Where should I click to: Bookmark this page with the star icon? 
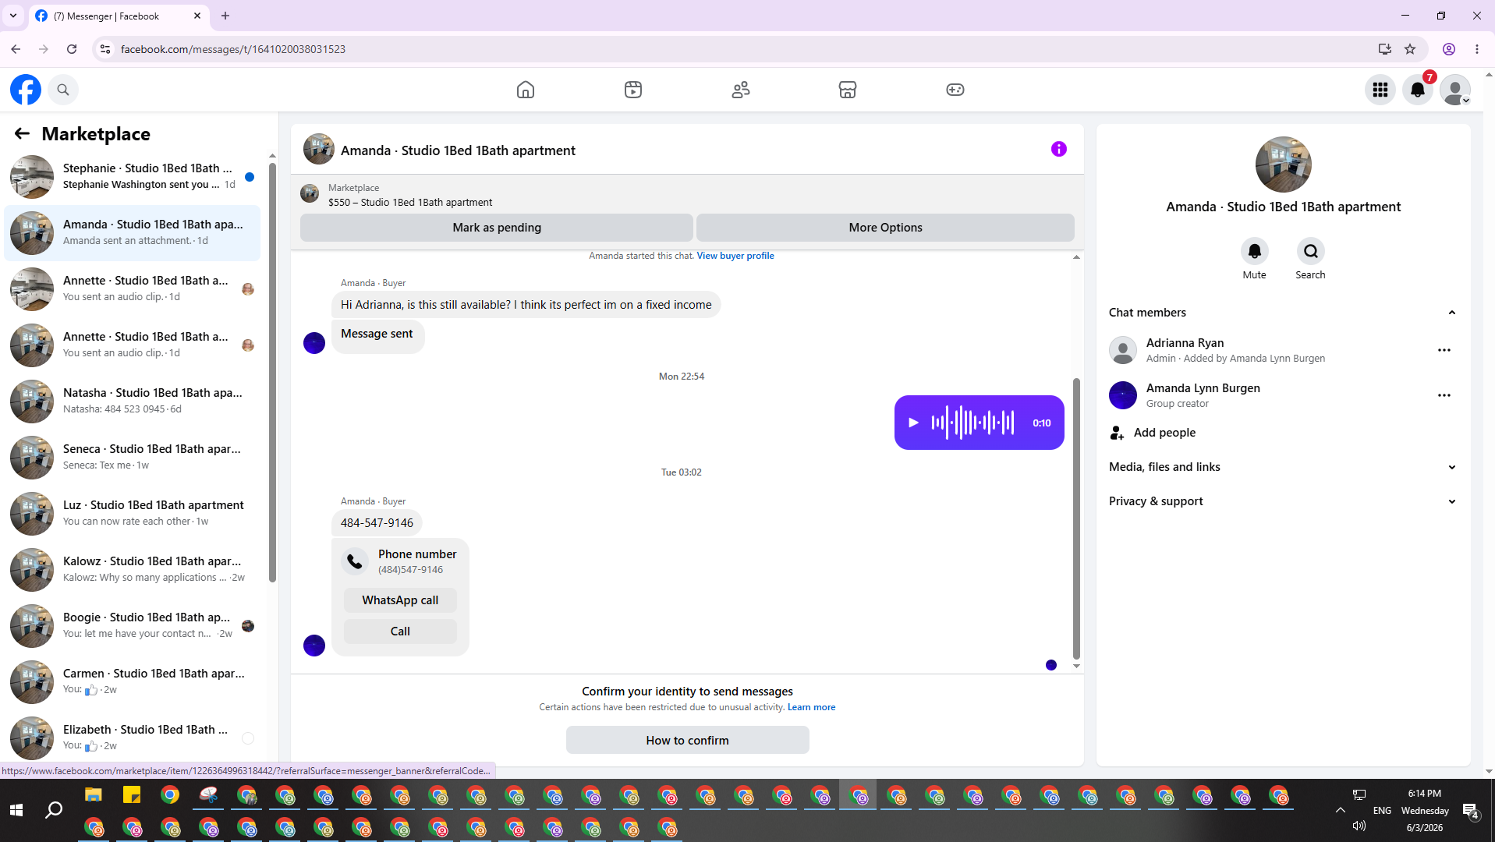click(x=1410, y=49)
